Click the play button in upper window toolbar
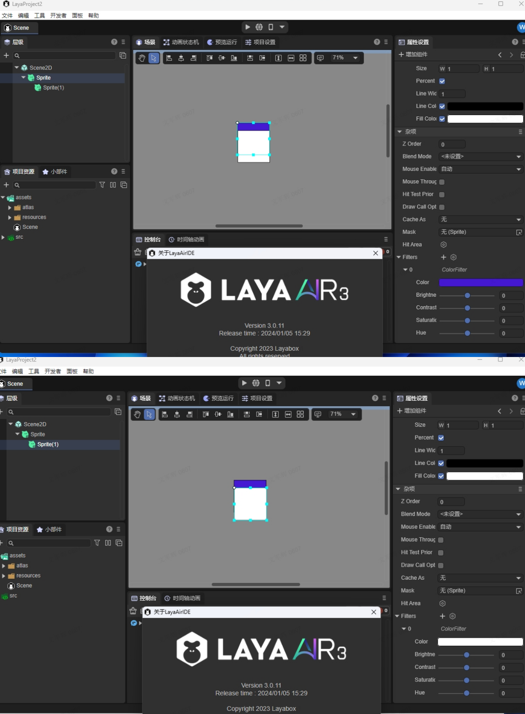Viewport: 525px width, 714px height. pos(248,27)
